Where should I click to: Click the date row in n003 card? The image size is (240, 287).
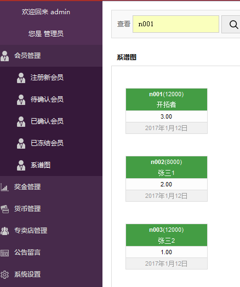click(167, 263)
